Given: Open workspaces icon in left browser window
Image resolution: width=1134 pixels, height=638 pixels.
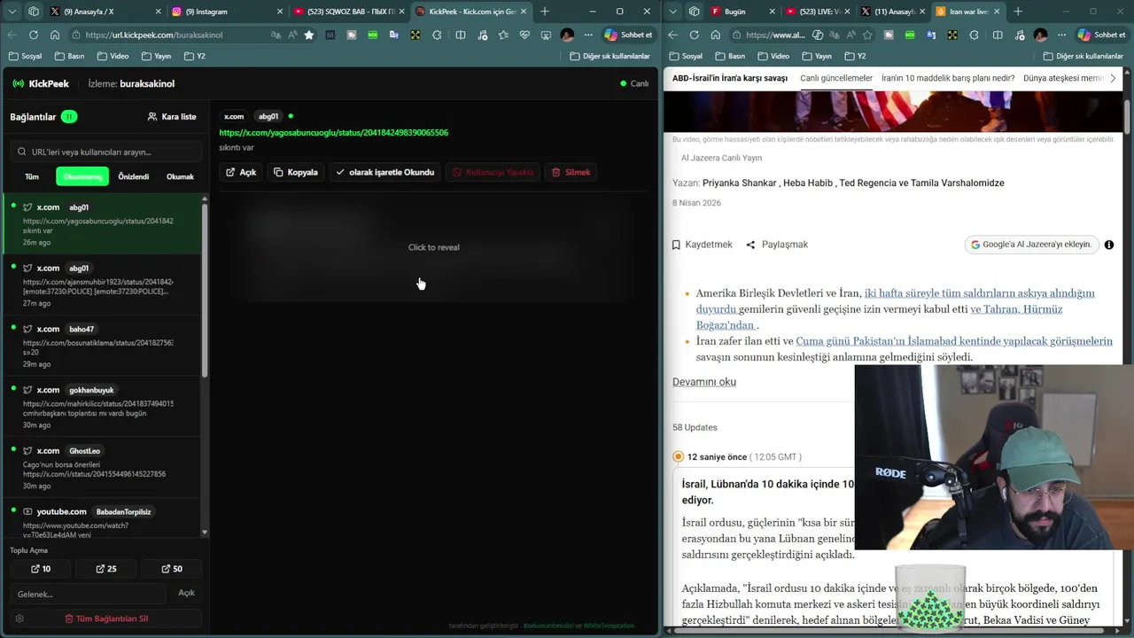Looking at the screenshot, I should point(34,12).
